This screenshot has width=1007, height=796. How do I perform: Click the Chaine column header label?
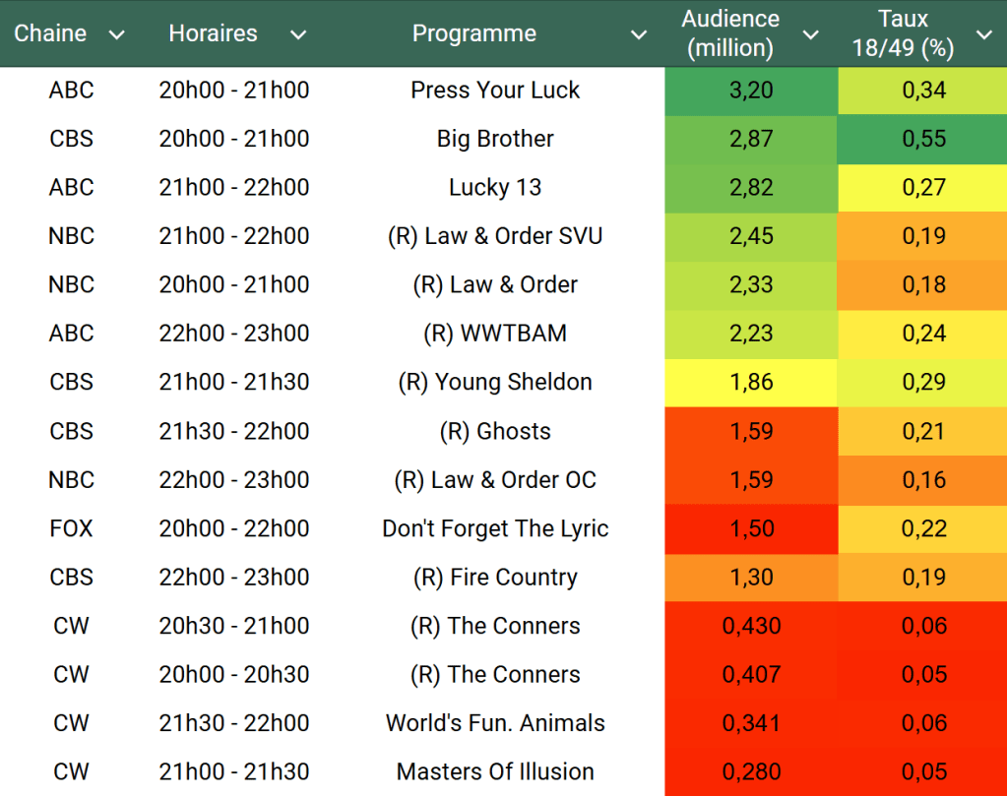(x=50, y=33)
